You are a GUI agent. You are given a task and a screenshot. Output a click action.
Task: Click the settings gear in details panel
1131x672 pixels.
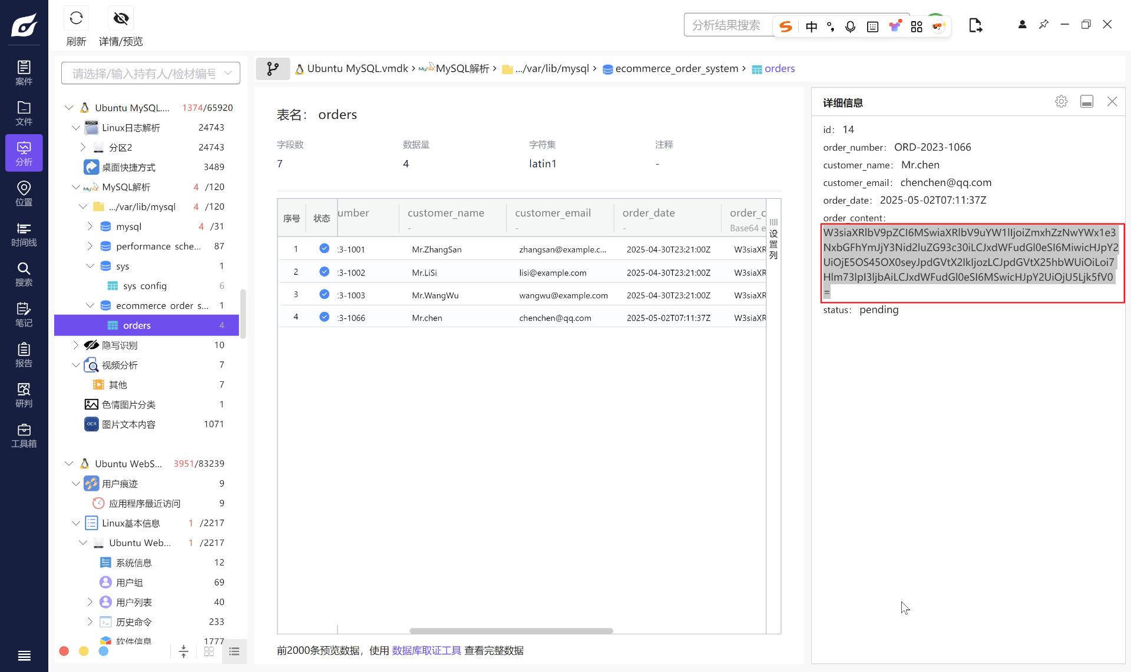1061,102
